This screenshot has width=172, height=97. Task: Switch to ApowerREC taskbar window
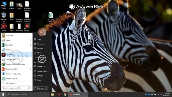click(x=78, y=95)
